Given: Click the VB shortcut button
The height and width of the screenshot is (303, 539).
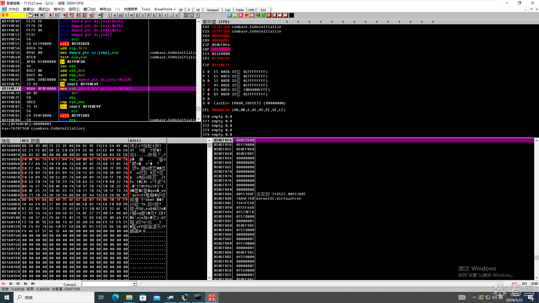Looking at the screenshot, I should click(198, 10).
